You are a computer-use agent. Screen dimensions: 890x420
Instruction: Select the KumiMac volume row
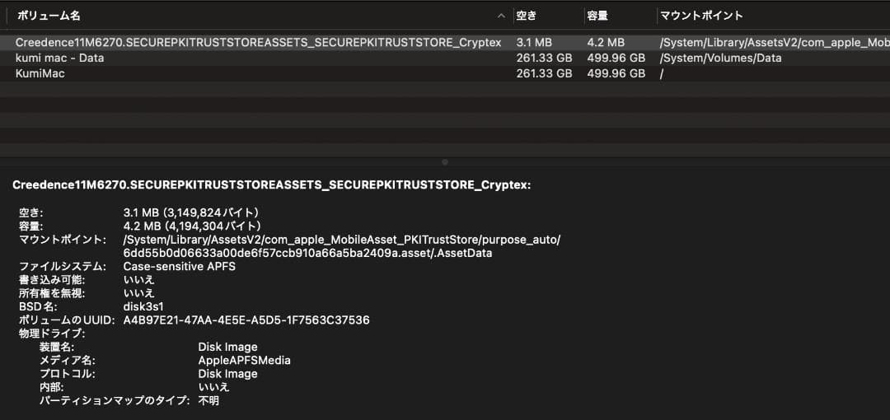coord(40,73)
